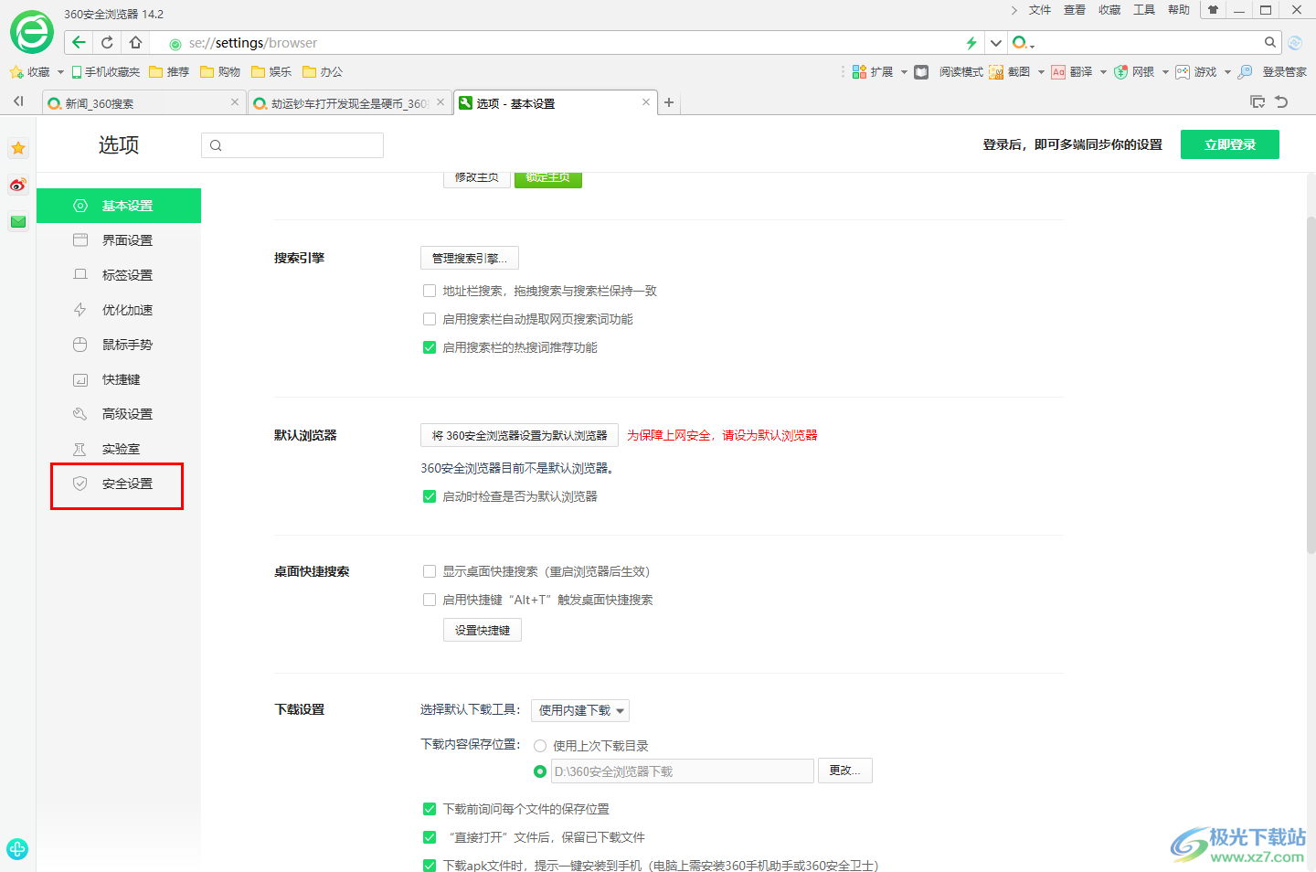
Task: Click the 收藏 star in bookmarks bar
Action: coord(16,71)
